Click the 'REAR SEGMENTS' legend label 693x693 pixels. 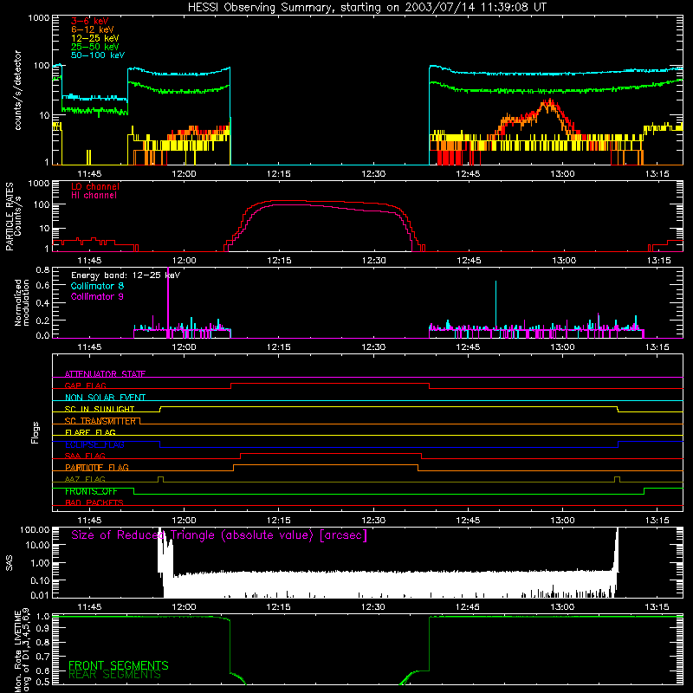coord(115,675)
